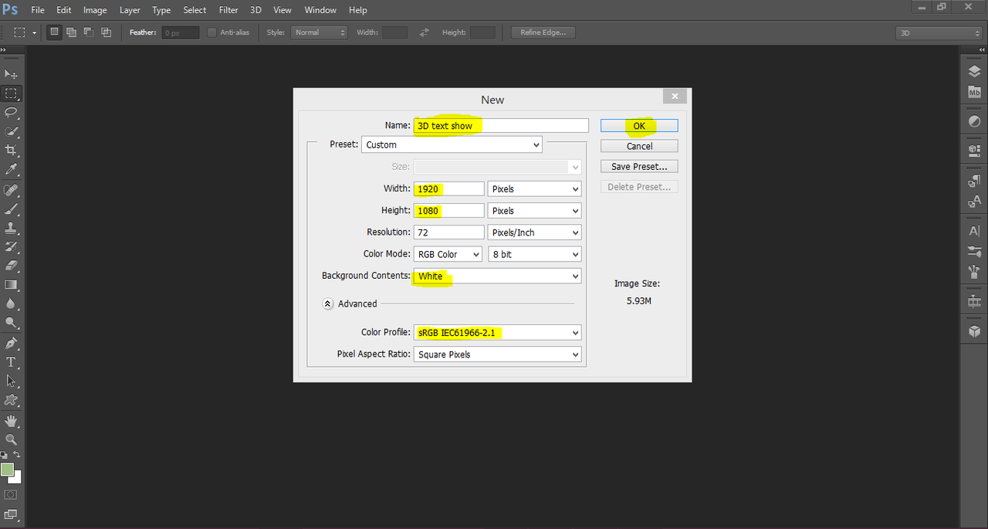Select the Custom Shape tool
The image size is (988, 529).
tap(11, 400)
